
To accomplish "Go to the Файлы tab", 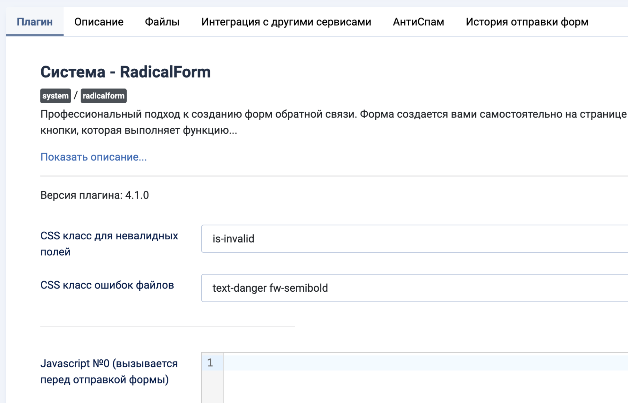I will (x=162, y=22).
